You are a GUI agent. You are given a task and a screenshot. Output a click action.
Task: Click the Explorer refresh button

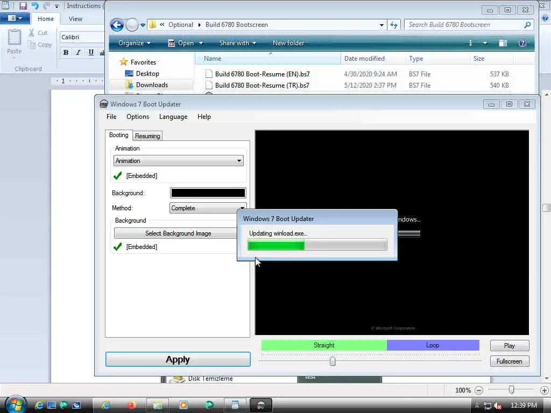(x=394, y=25)
